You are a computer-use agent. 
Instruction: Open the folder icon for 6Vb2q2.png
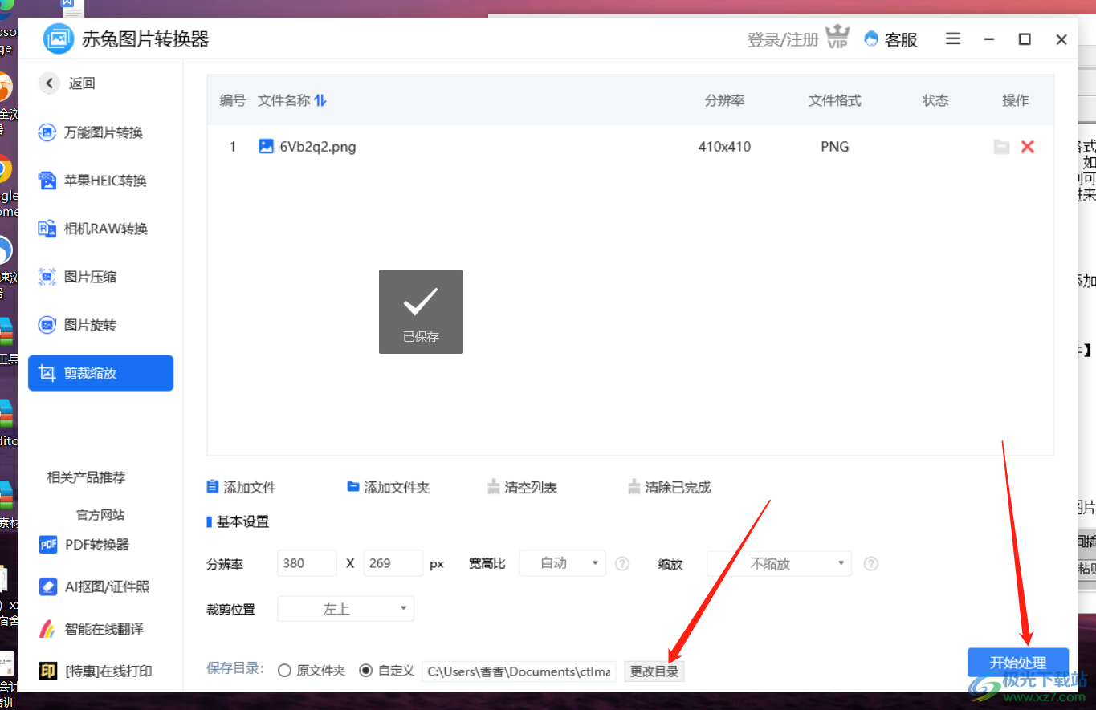pos(1001,147)
